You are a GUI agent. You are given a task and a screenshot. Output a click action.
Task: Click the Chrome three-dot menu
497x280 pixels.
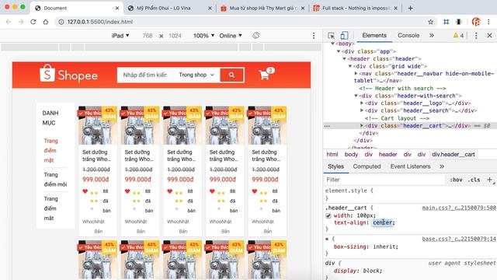pyautogui.click(x=488, y=22)
